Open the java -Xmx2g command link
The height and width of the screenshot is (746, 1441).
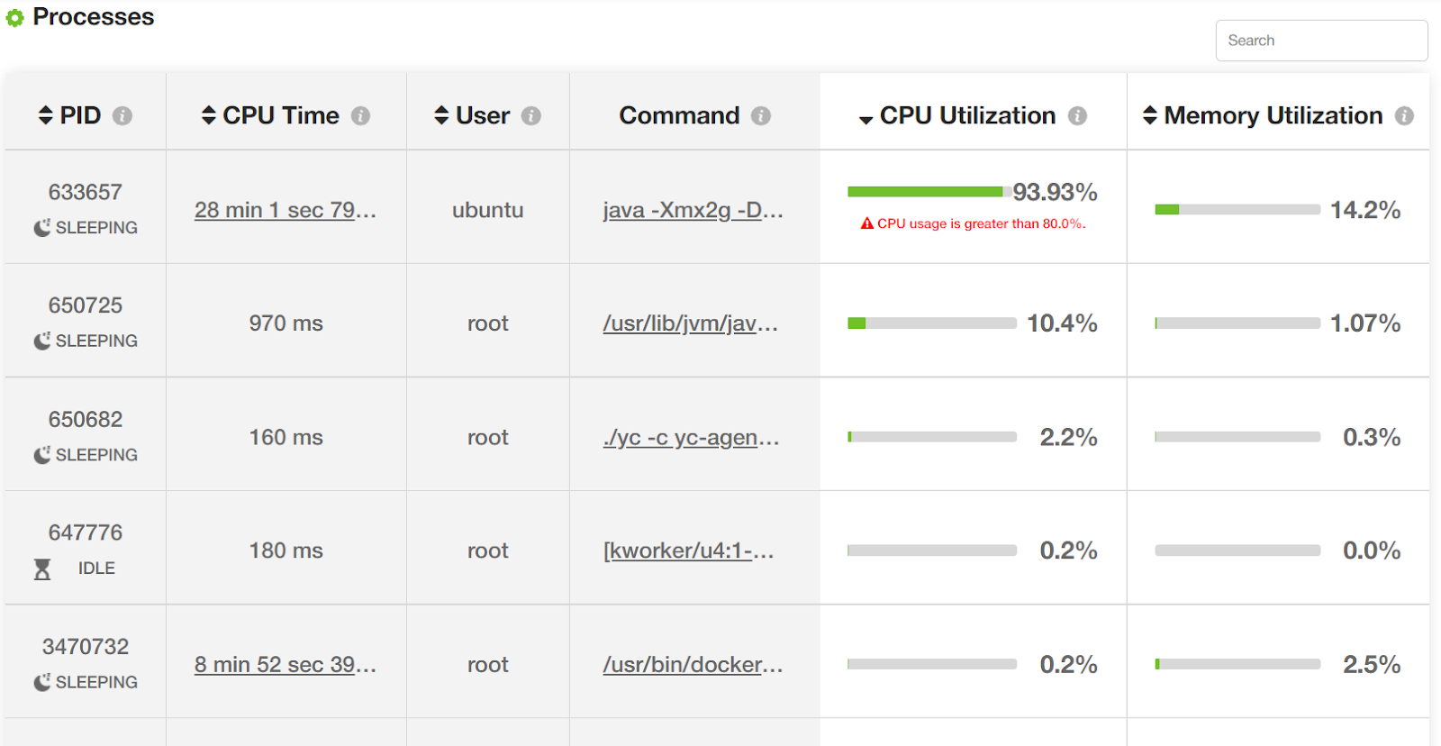pos(693,210)
